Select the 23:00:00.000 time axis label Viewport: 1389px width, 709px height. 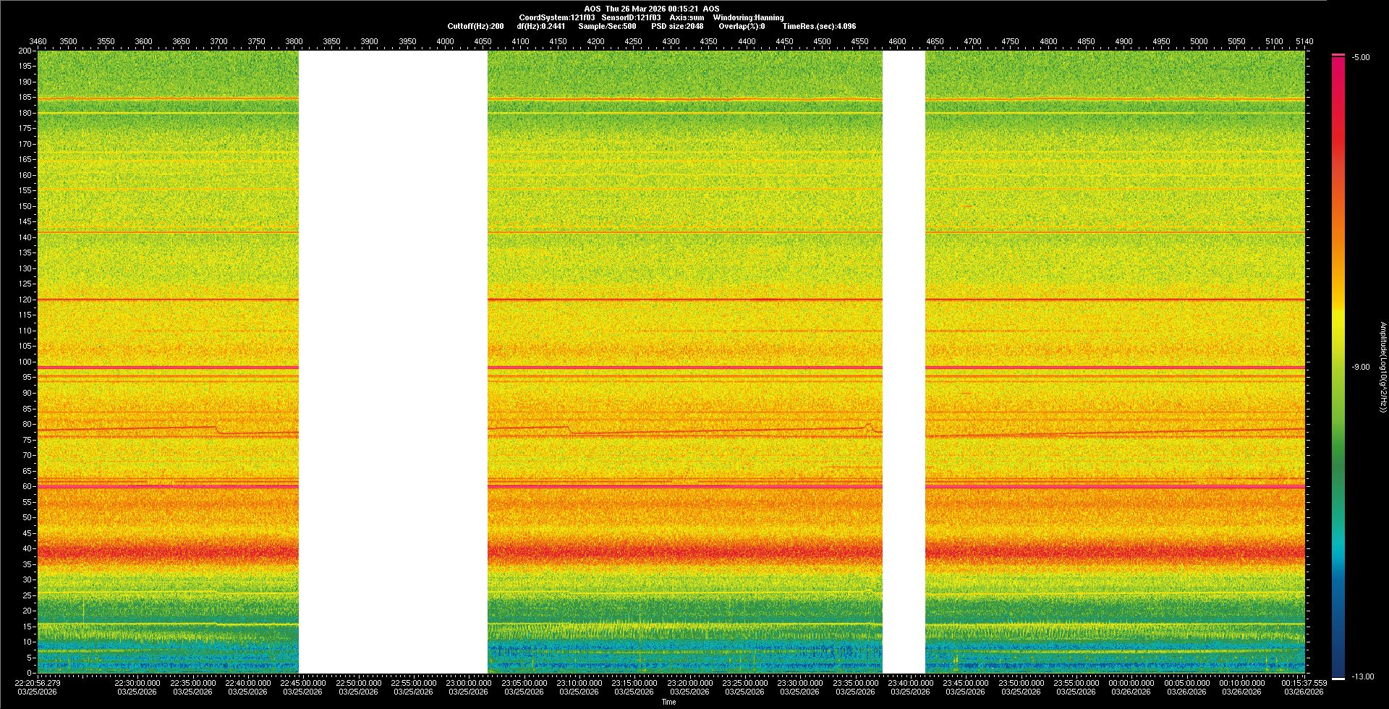[468, 682]
